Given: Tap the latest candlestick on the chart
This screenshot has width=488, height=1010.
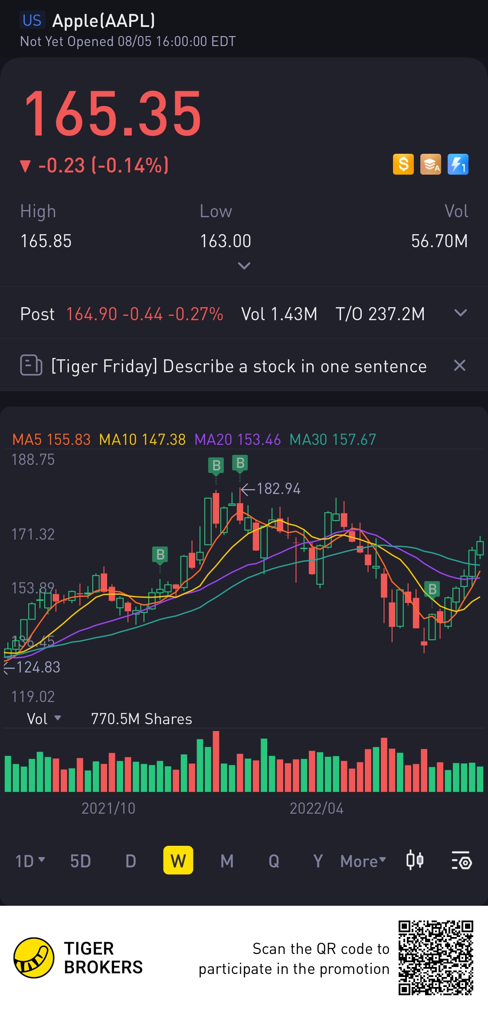Looking at the screenshot, I should click(480, 547).
